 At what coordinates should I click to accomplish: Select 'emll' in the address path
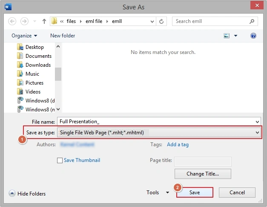(x=117, y=21)
